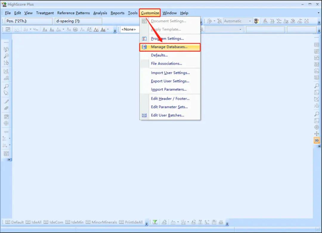
Task: Expand the run batch dropdown arrow
Action: click(214, 21)
